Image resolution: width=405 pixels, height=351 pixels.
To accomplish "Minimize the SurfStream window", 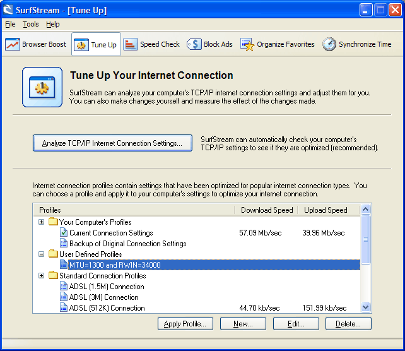I will (366, 10).
